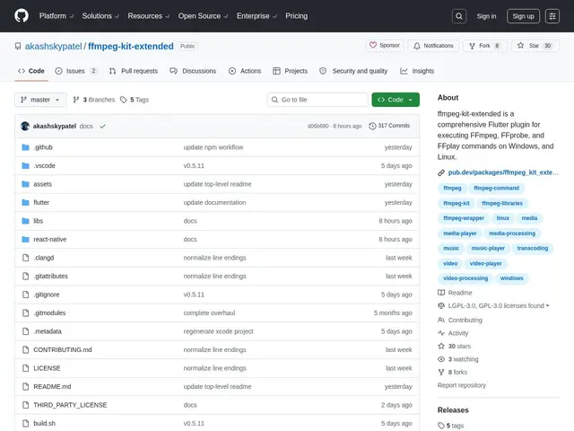The width and height of the screenshot is (574, 431).
Task: Expand the licenses found dropdown arrow
Action: pos(547,305)
